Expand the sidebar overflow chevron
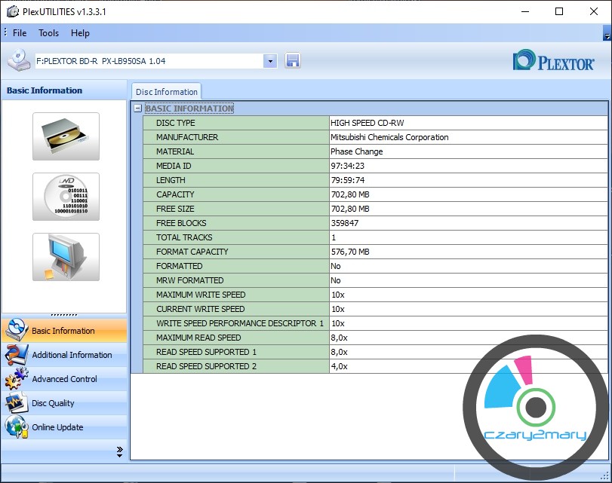Viewport: 612px width, 483px height. point(119,451)
